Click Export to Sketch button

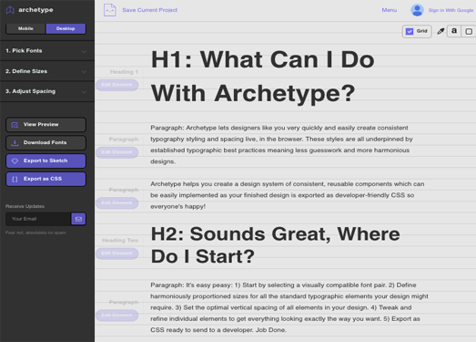pos(46,161)
